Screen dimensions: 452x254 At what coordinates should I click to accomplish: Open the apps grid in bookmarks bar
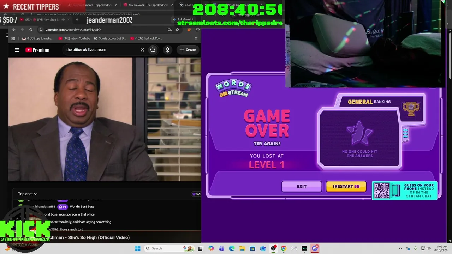pyautogui.click(x=13, y=38)
